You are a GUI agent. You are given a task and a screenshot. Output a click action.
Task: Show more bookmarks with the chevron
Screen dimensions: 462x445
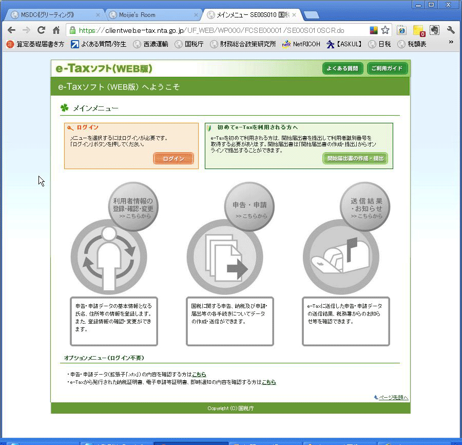point(451,42)
